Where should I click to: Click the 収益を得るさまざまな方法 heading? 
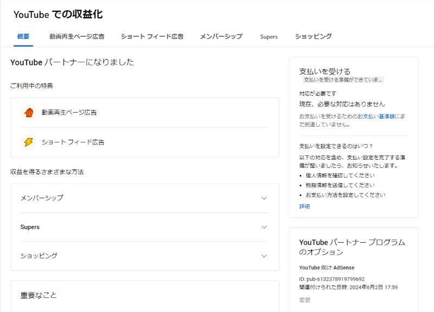[47, 172]
